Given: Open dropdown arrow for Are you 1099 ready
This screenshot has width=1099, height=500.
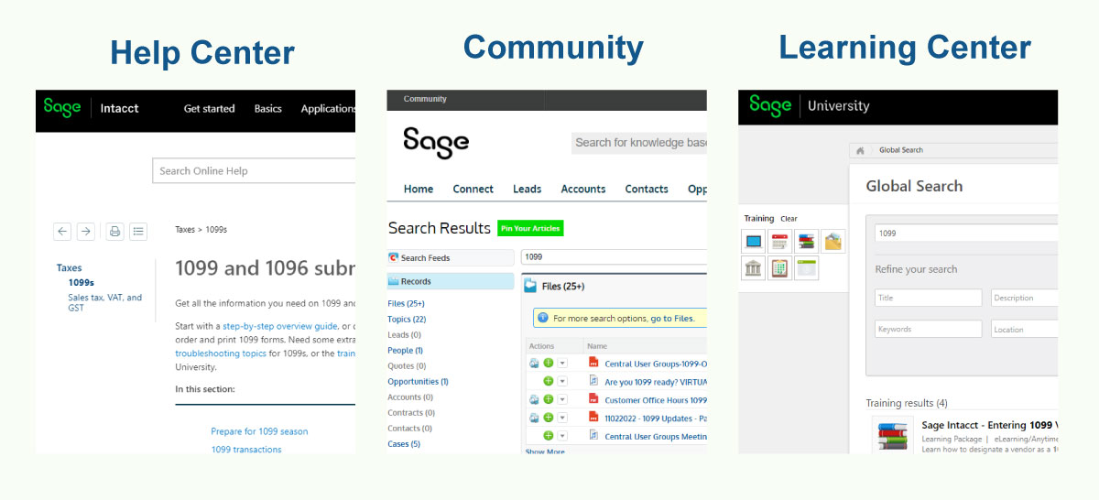Looking at the screenshot, I should click(562, 381).
